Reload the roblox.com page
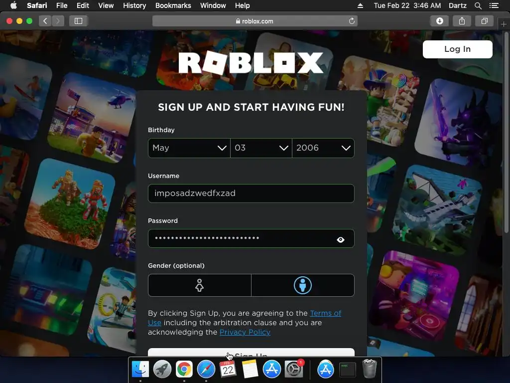 (x=352, y=21)
